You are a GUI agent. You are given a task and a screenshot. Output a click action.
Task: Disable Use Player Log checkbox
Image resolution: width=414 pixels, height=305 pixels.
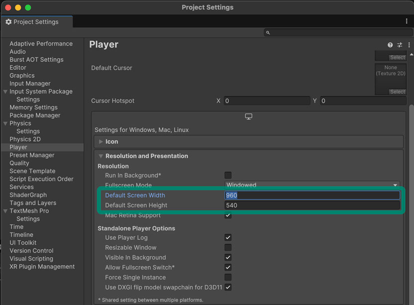(x=228, y=237)
